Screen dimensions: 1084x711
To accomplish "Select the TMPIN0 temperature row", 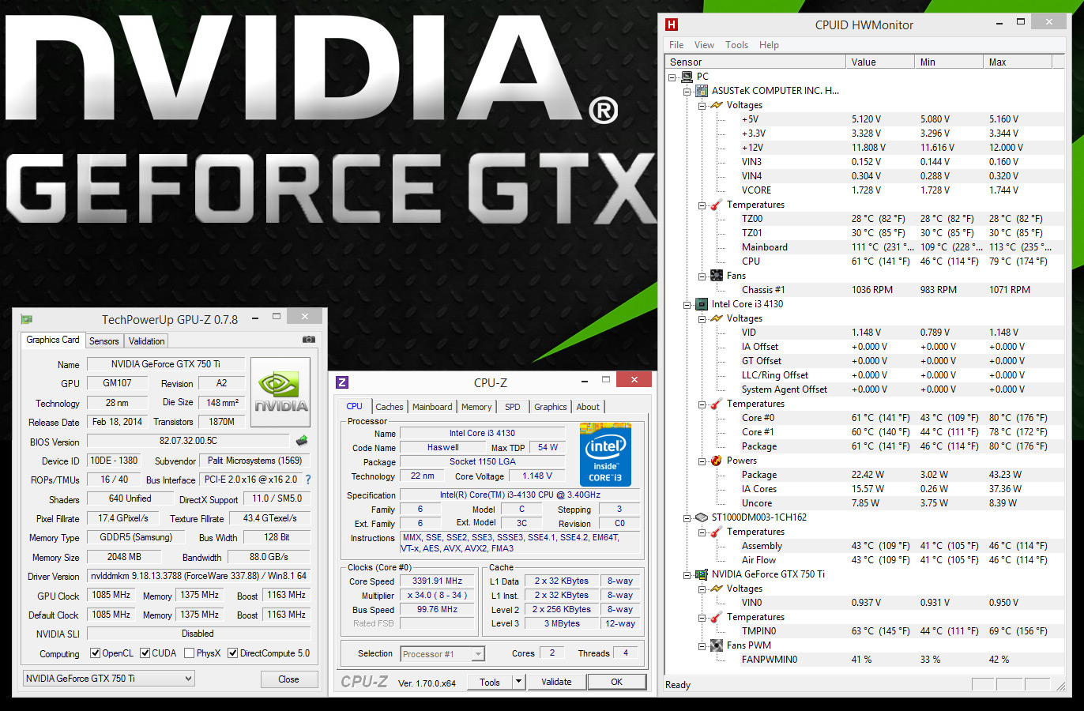I will tap(865, 631).
